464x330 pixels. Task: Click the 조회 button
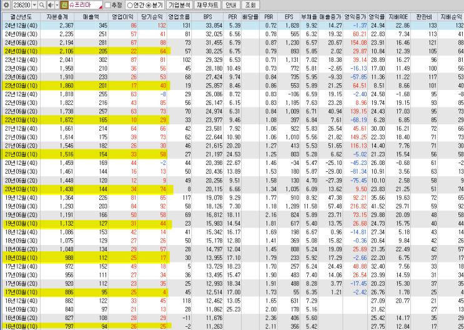(x=250, y=5)
